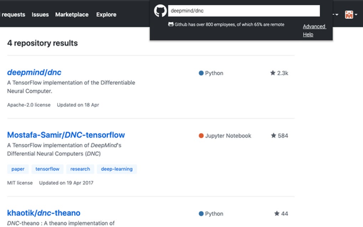Click the star icon beside the 584 count

(x=274, y=135)
